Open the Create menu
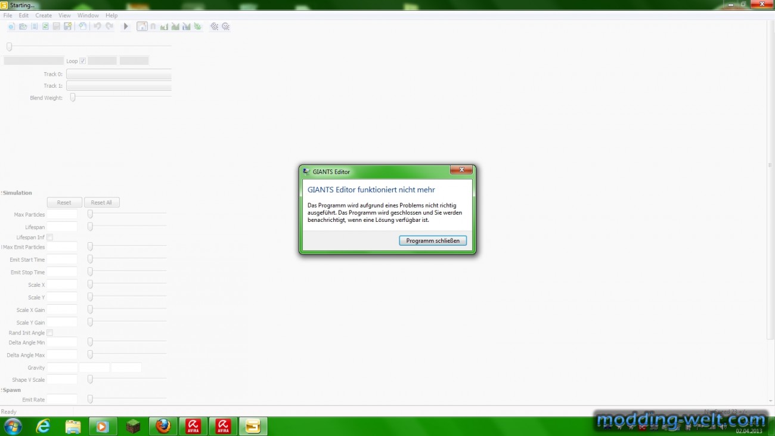Viewport: 775px width, 436px height. (x=44, y=16)
